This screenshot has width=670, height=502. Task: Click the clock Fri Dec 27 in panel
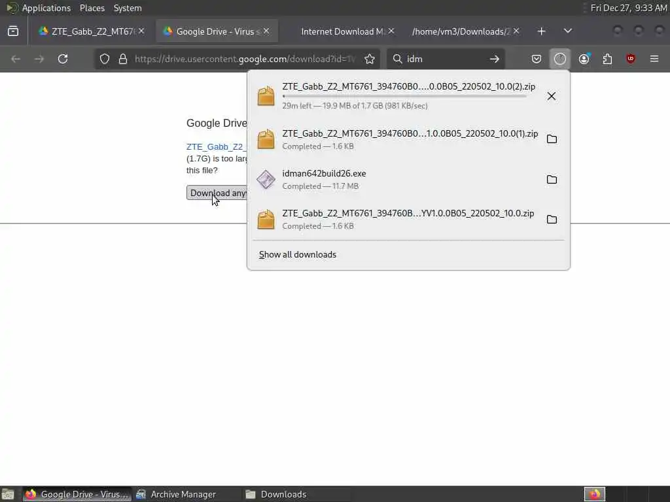click(x=628, y=8)
